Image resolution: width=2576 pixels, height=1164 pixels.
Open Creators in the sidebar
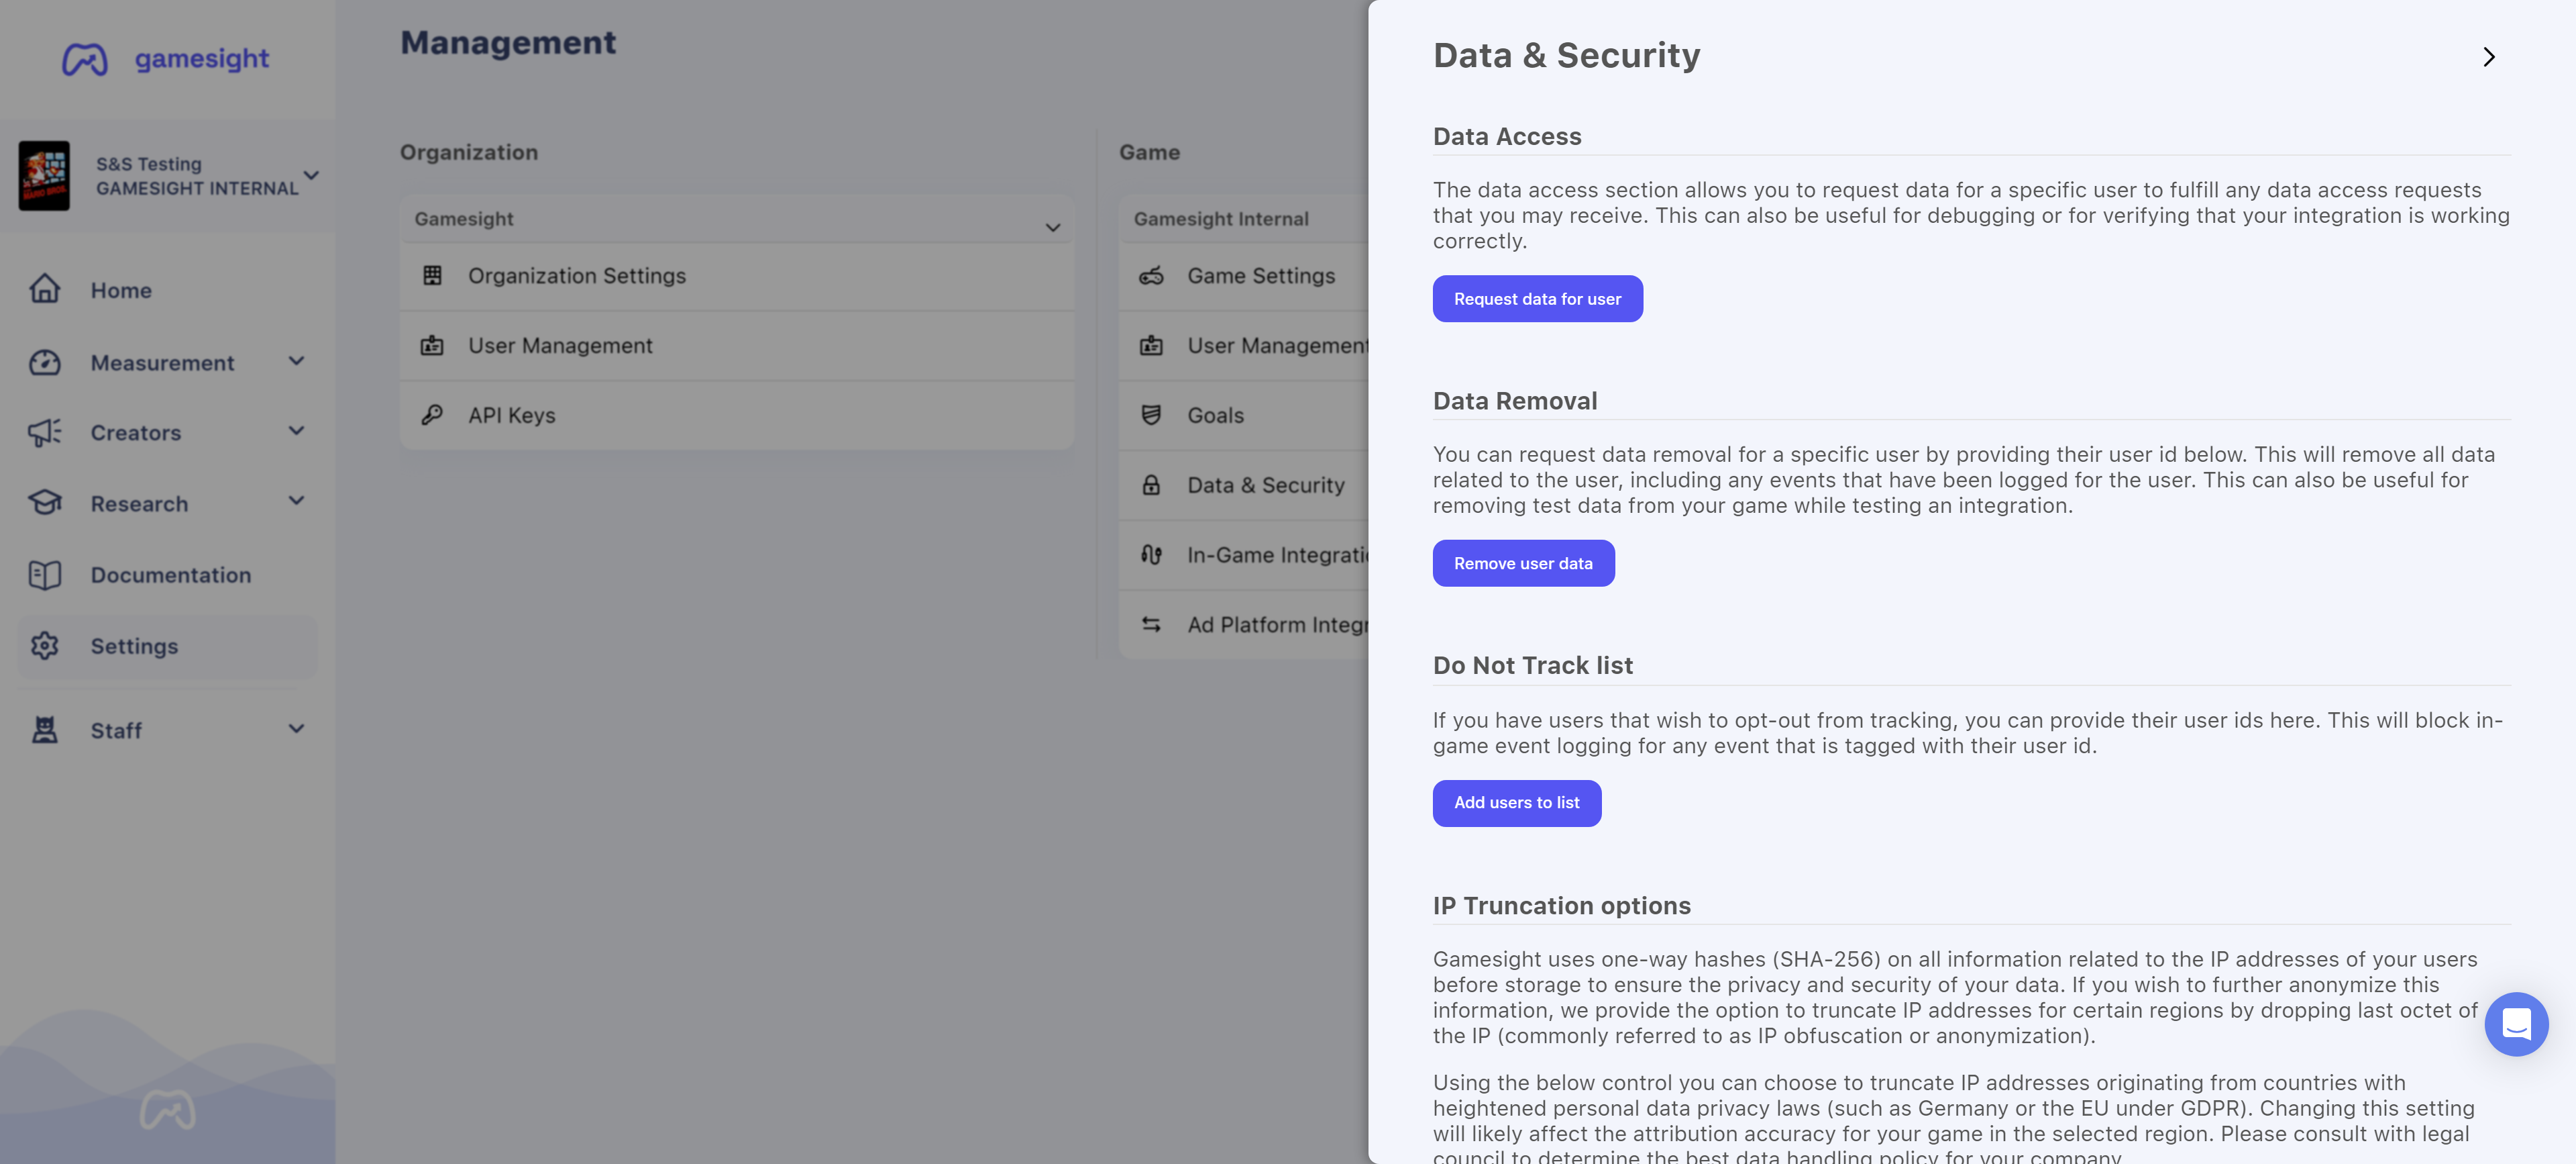pos(167,432)
